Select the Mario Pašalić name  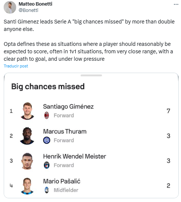pos(62,181)
